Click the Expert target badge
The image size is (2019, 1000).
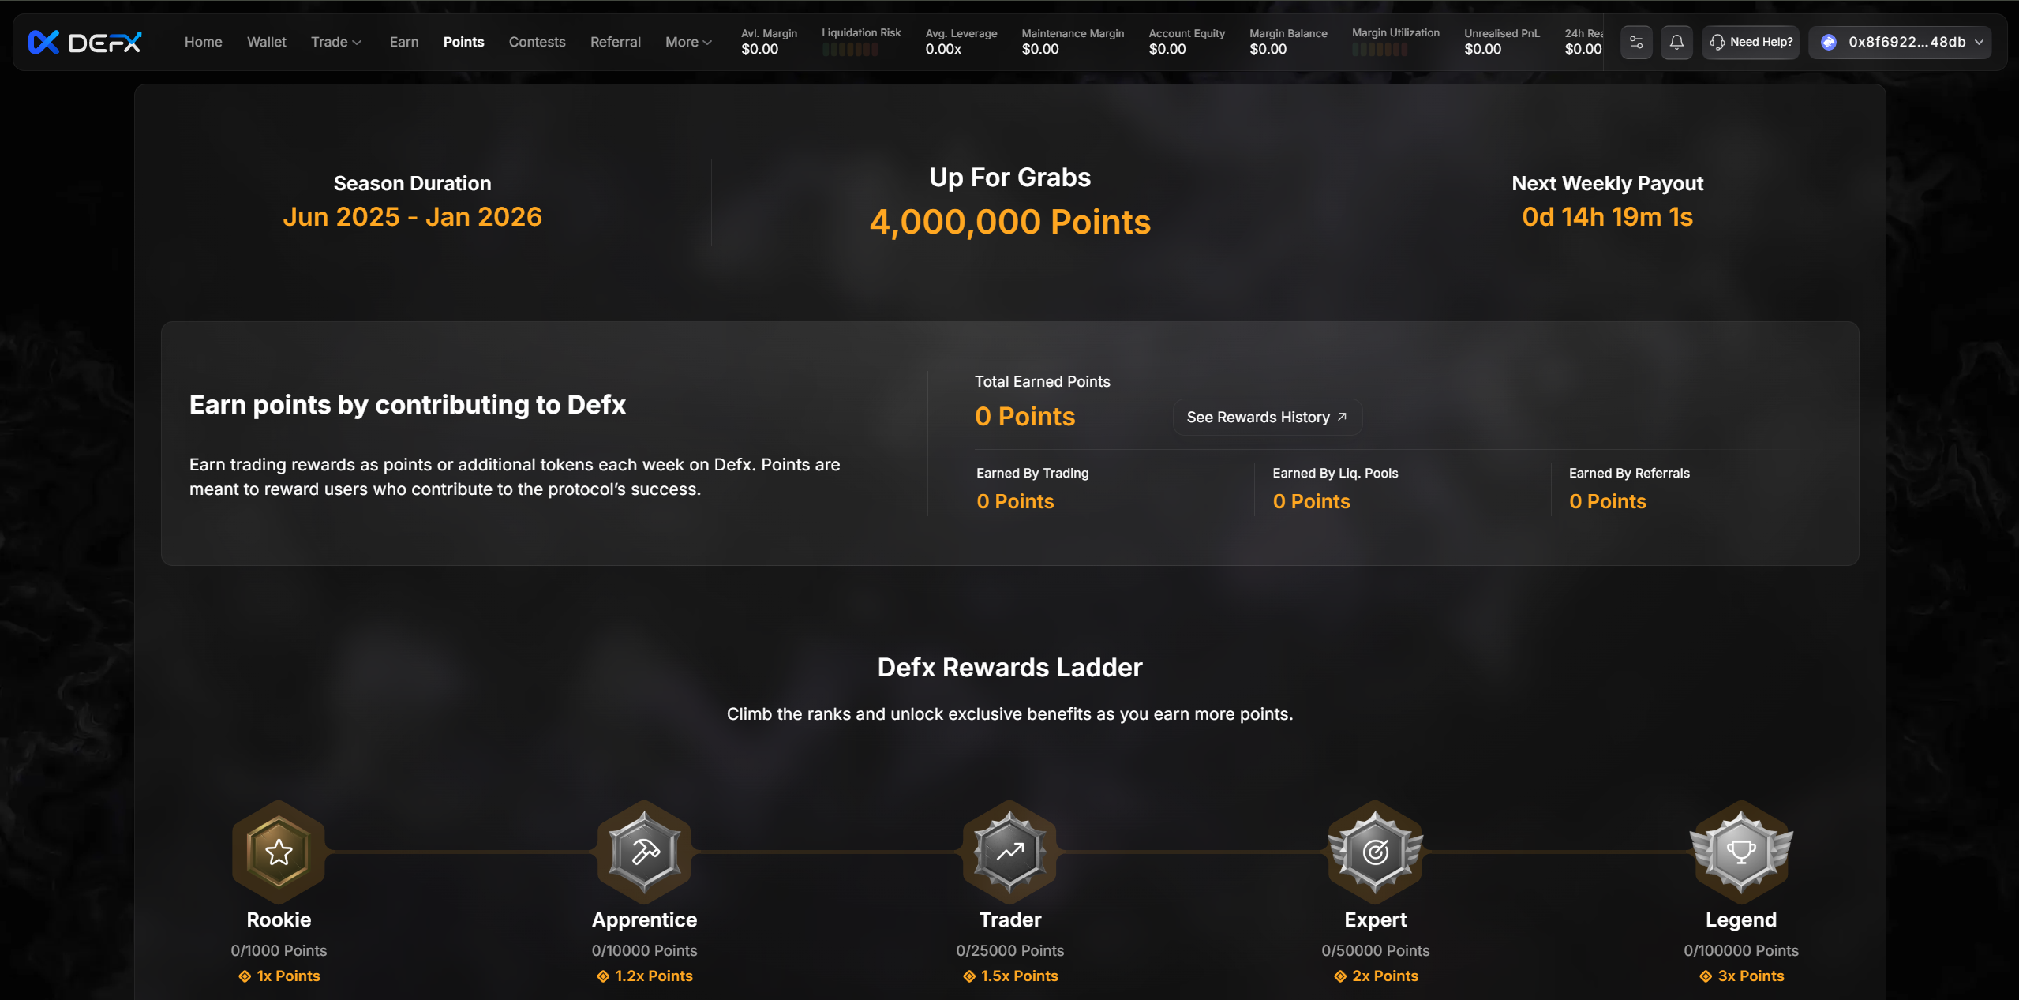point(1376,852)
